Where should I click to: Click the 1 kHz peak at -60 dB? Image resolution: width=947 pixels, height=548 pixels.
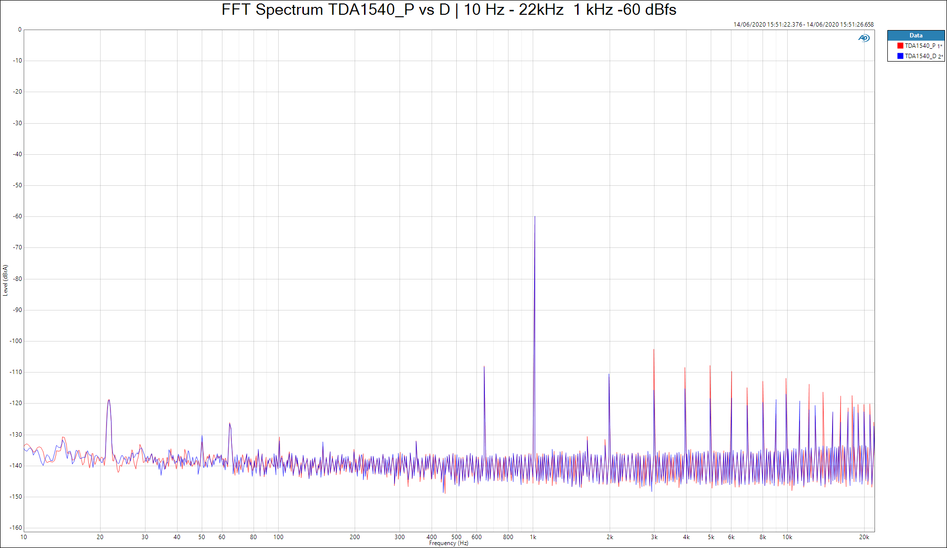click(534, 217)
